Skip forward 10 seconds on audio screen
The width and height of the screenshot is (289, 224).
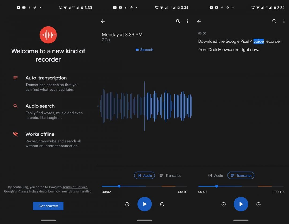[162, 204]
